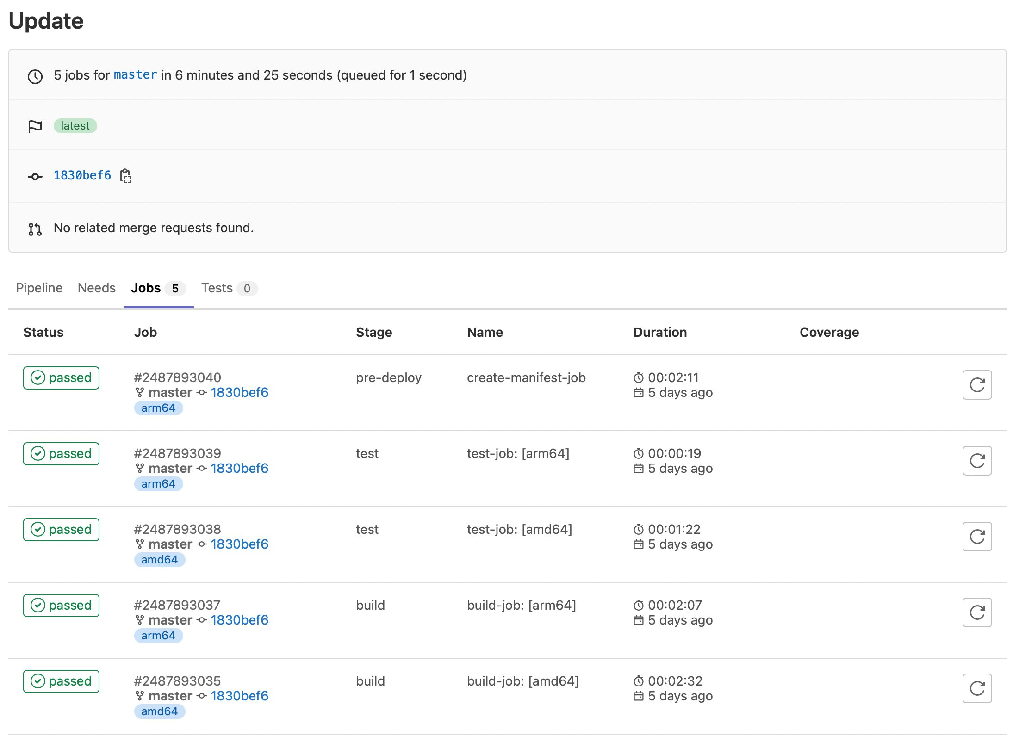Retry the build-job for amd64
Viewport: 1019px width, 742px height.
pyautogui.click(x=977, y=688)
